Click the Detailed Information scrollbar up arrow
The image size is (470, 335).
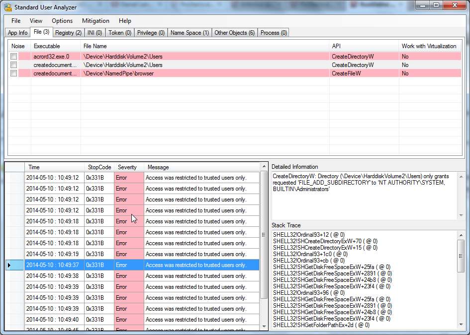tap(461, 177)
